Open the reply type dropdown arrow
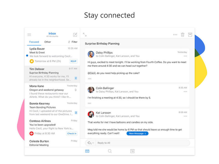The image size is (219, 164). point(93,143)
